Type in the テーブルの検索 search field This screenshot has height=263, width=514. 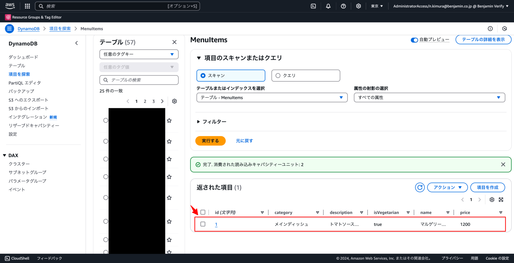click(x=139, y=80)
